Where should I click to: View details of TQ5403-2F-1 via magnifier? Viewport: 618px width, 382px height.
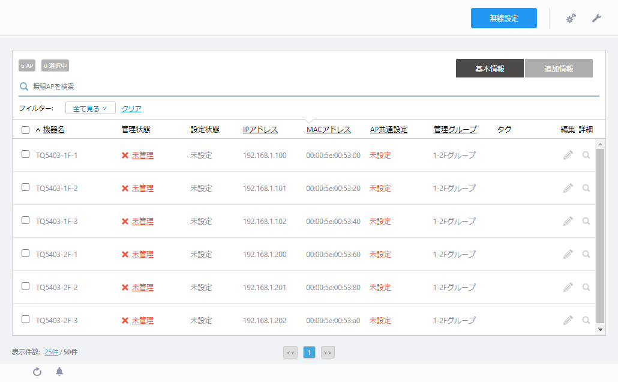pyautogui.click(x=586, y=254)
